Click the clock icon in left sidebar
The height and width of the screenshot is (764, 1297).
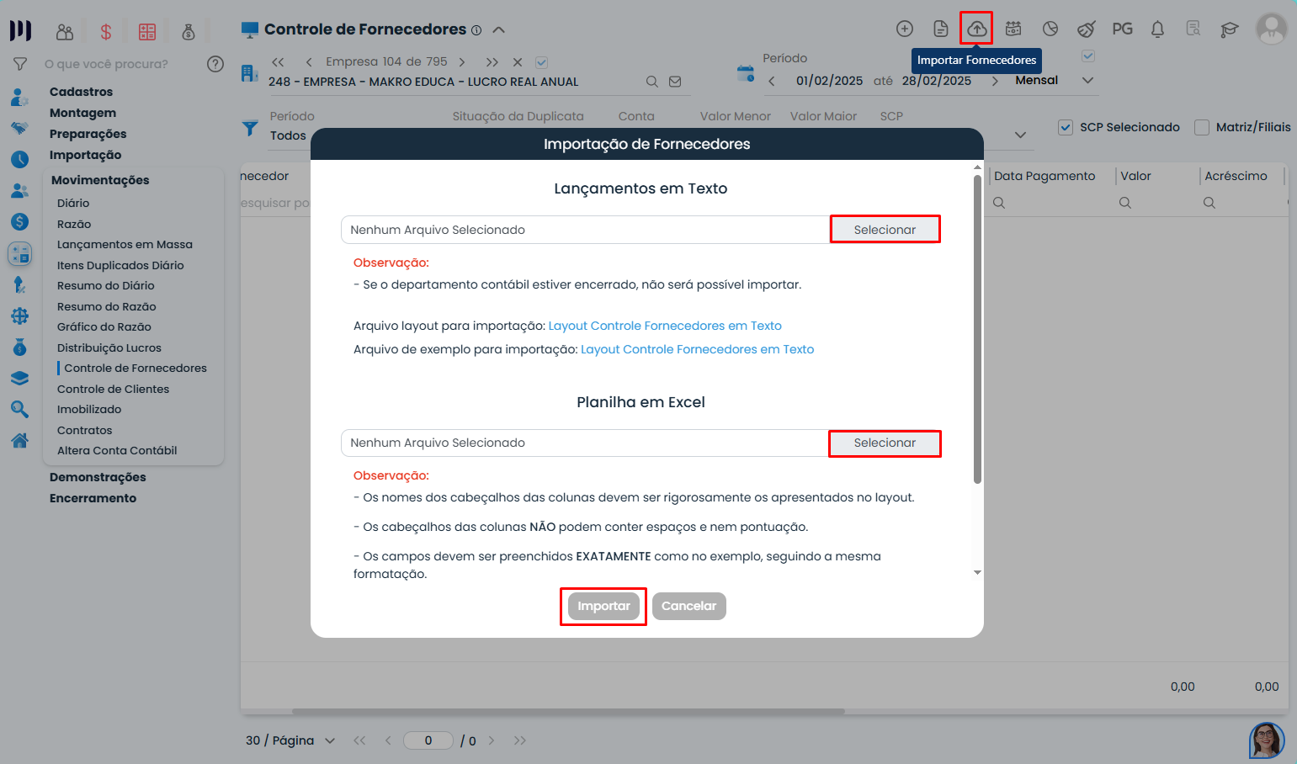pos(19,159)
